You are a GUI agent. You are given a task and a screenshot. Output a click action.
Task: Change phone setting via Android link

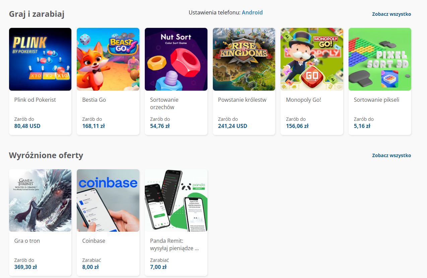point(252,13)
